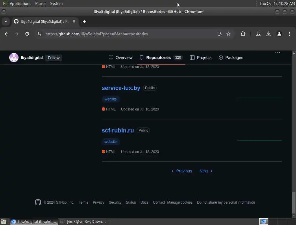
Task: Open Docs footer link
Action: click(144, 202)
